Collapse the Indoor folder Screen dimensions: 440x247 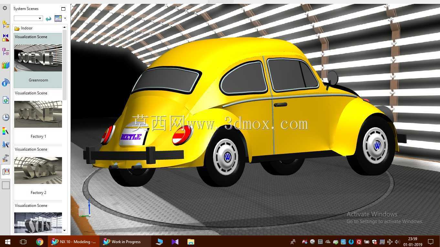pos(17,28)
